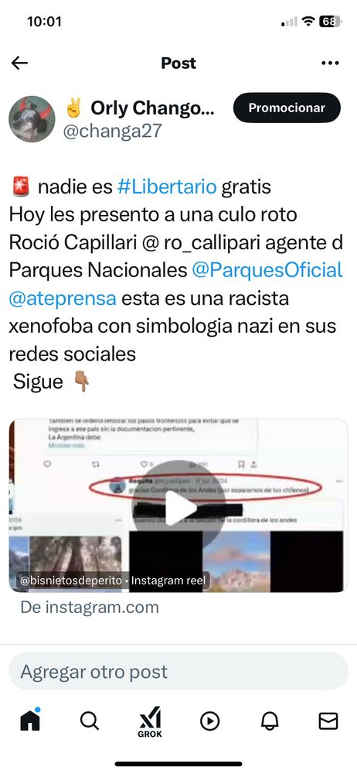Tap the Promocionar button
Viewport: 357px width, 774px height.
point(287,108)
